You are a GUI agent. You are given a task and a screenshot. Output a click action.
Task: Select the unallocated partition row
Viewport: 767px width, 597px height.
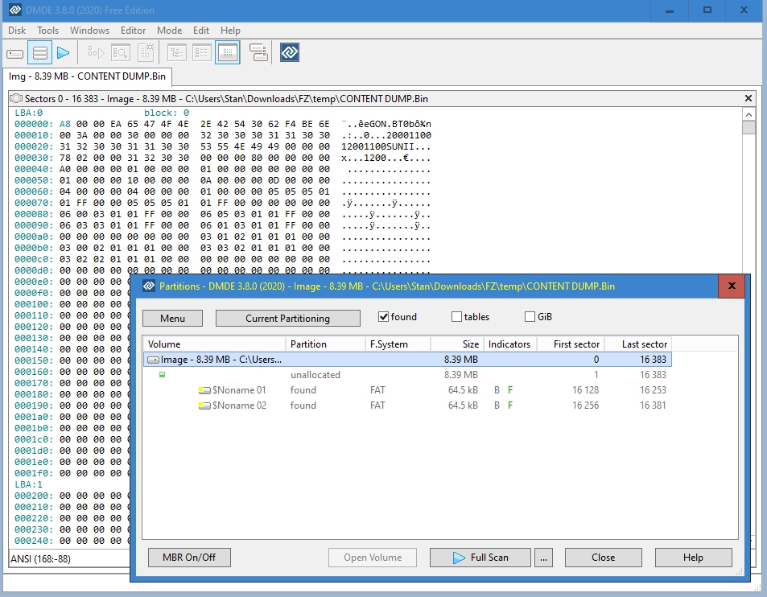[x=407, y=374]
